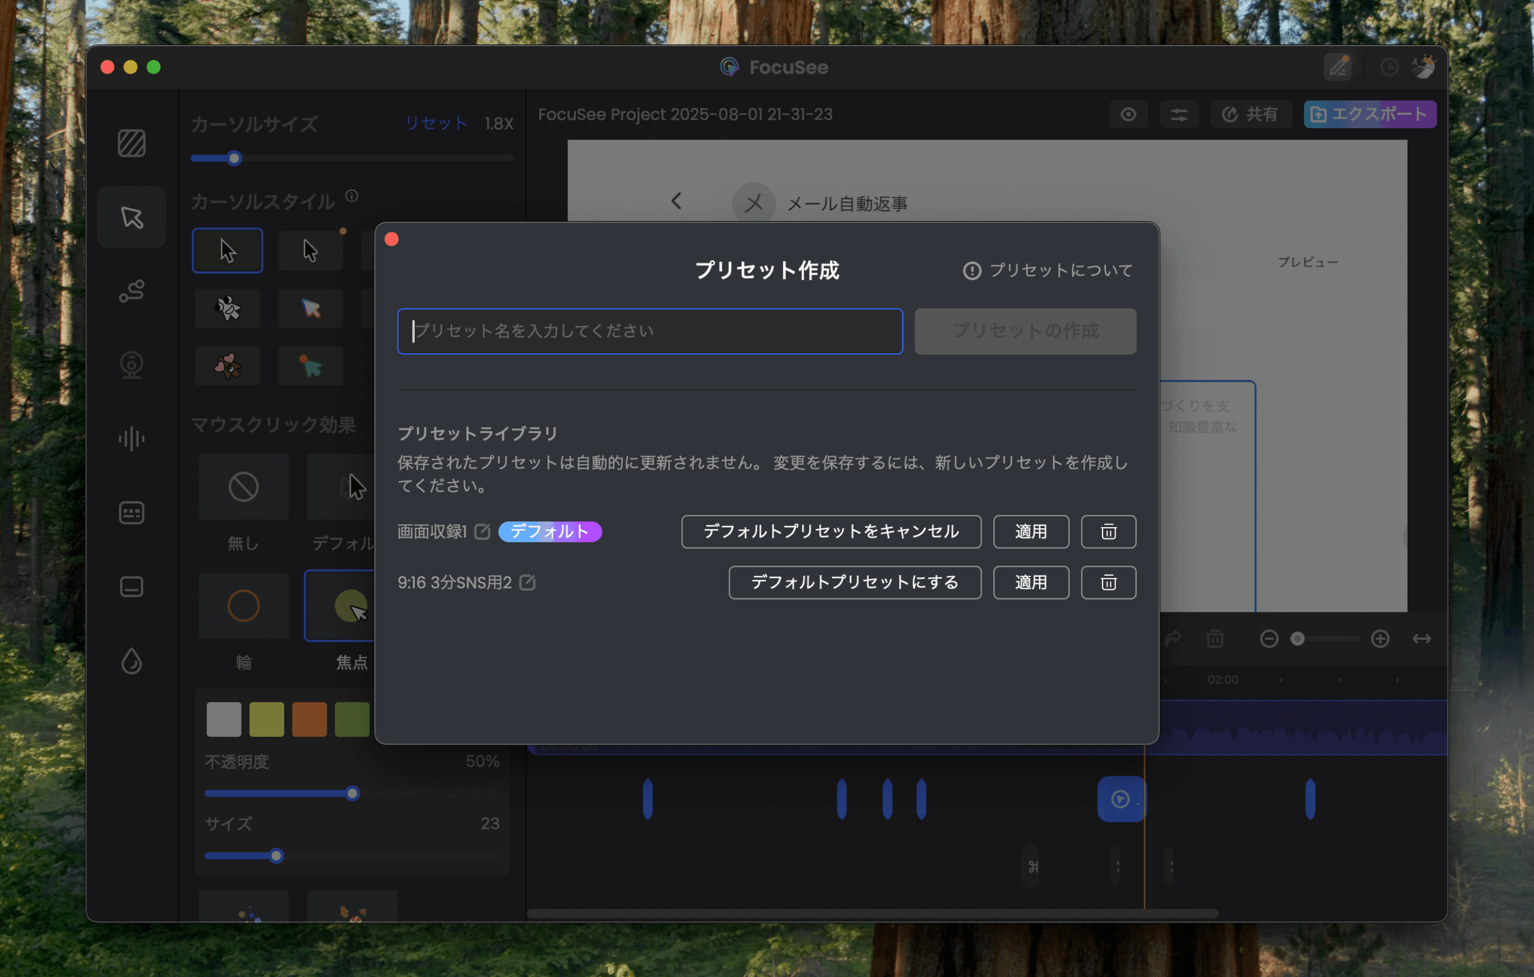Click the エクスポート button
This screenshot has width=1534, height=977.
pyautogui.click(x=1369, y=114)
